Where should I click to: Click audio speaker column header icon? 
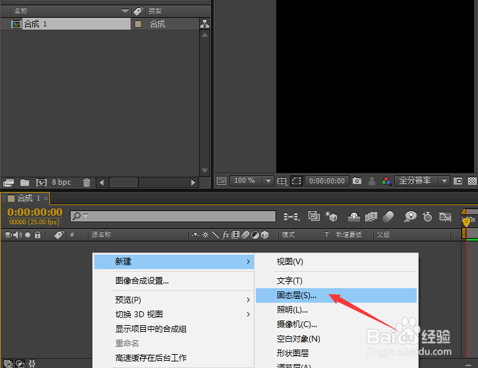pyautogui.click(x=17, y=235)
